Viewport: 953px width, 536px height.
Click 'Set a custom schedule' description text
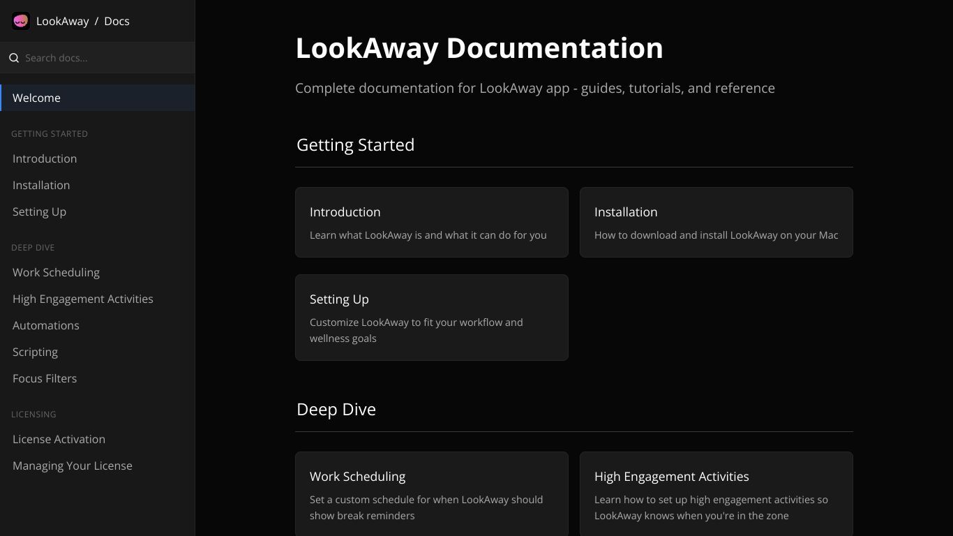coord(426,507)
